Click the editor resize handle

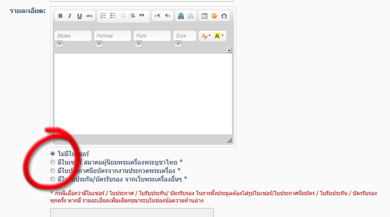coord(230,141)
